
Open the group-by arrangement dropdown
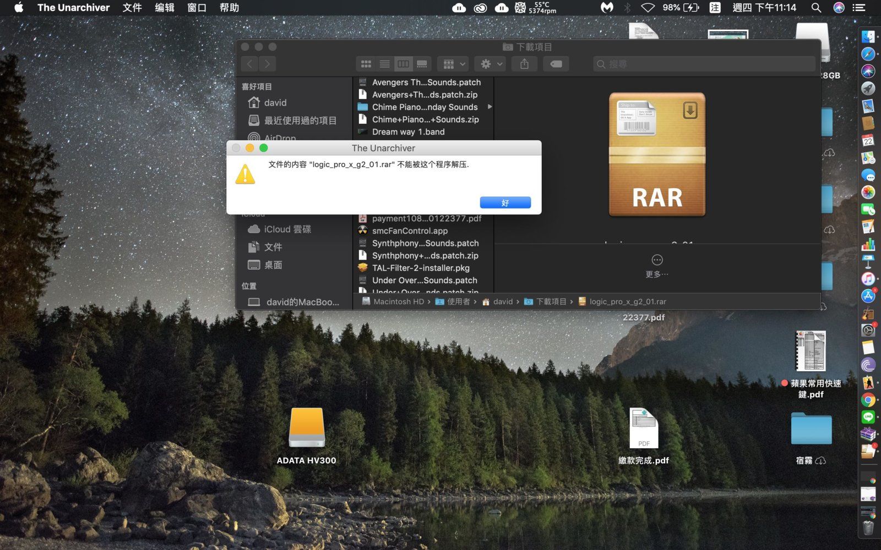coord(454,64)
